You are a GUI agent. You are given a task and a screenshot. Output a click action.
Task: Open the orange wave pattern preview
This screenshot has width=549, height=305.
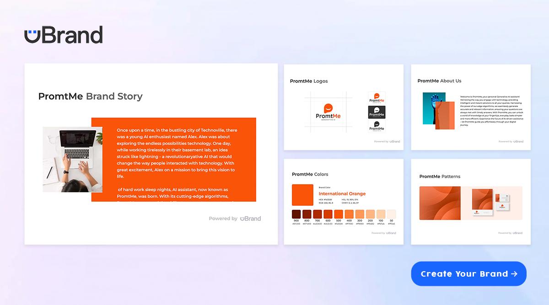click(x=440, y=203)
